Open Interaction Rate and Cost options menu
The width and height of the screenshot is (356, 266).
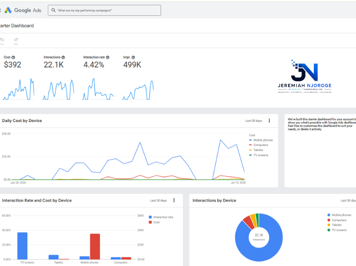(174, 200)
